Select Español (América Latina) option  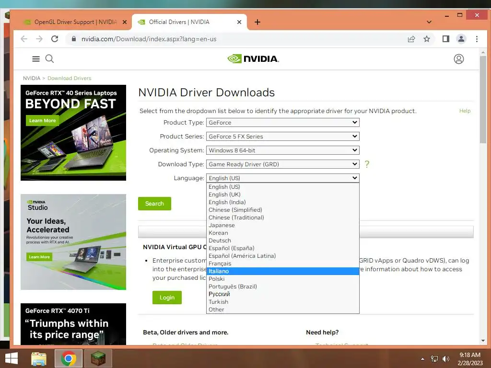pos(282,256)
